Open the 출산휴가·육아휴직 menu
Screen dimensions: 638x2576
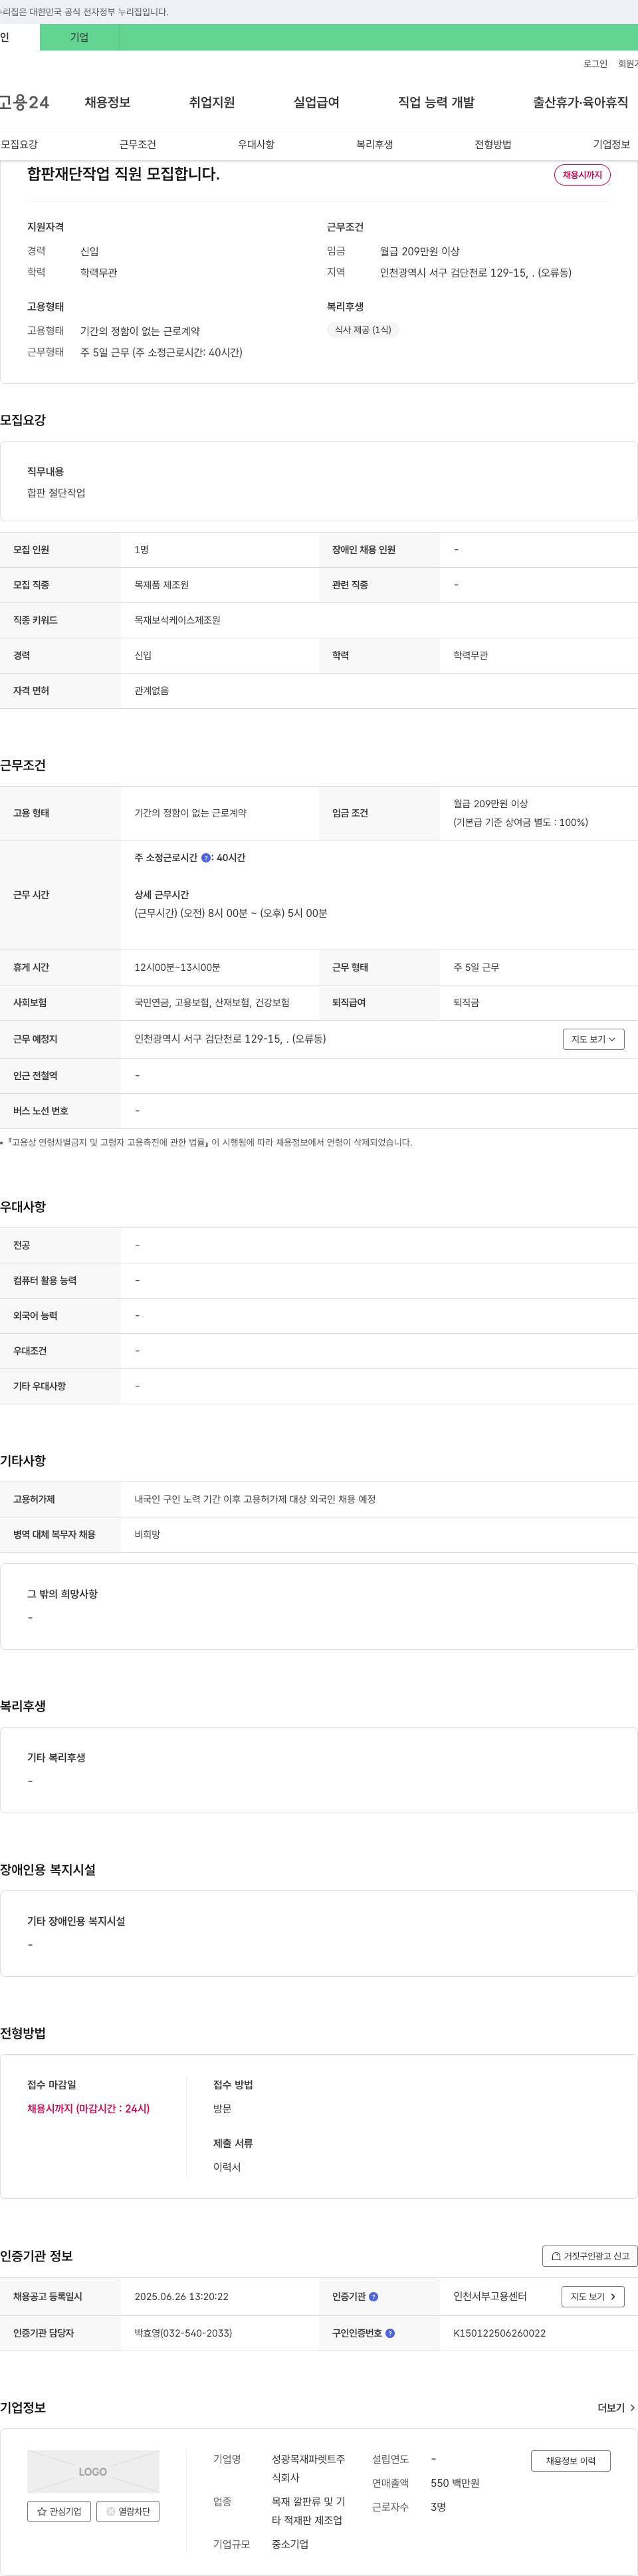[x=580, y=102]
